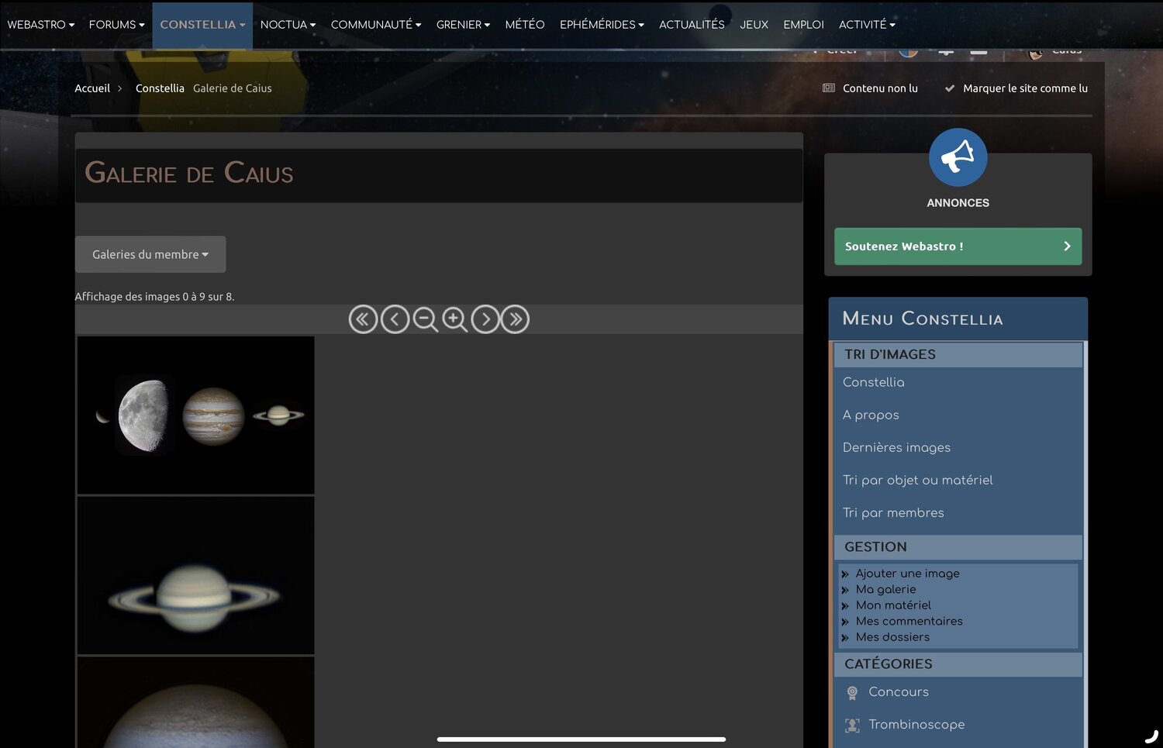The width and height of the screenshot is (1163, 748).
Task: Click the Concours medal icon
Action: click(852, 692)
